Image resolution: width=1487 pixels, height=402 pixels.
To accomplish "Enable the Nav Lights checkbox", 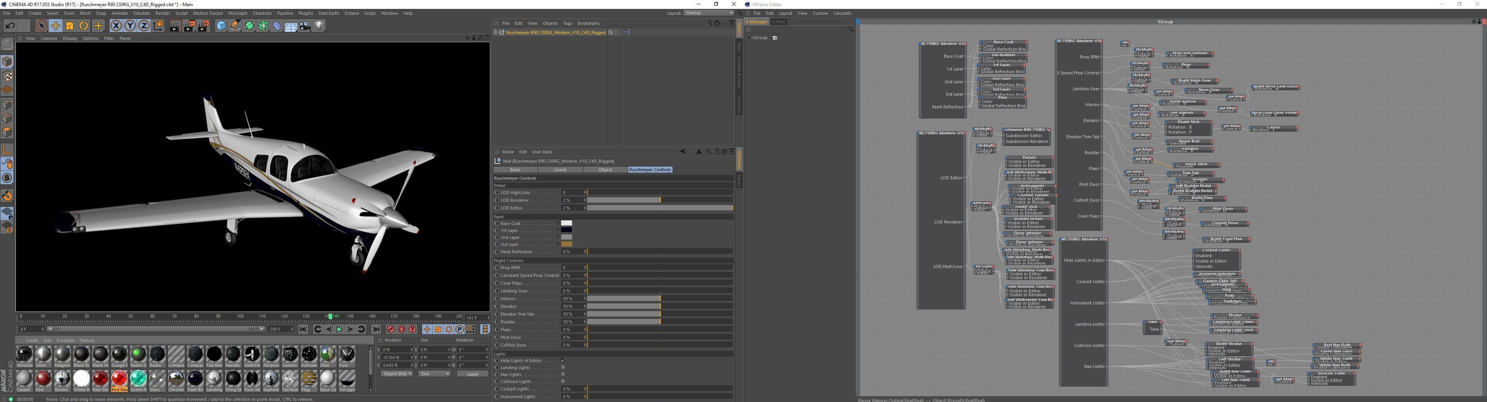I will point(563,374).
